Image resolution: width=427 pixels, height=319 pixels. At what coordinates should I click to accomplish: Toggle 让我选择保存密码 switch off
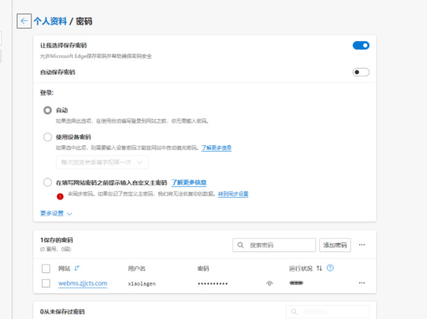(361, 45)
